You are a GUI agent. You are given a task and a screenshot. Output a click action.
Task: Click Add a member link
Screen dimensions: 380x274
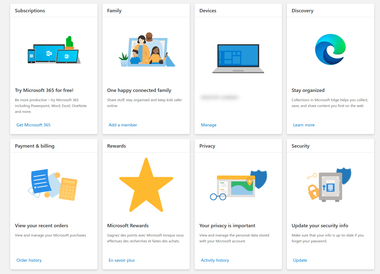coord(123,125)
